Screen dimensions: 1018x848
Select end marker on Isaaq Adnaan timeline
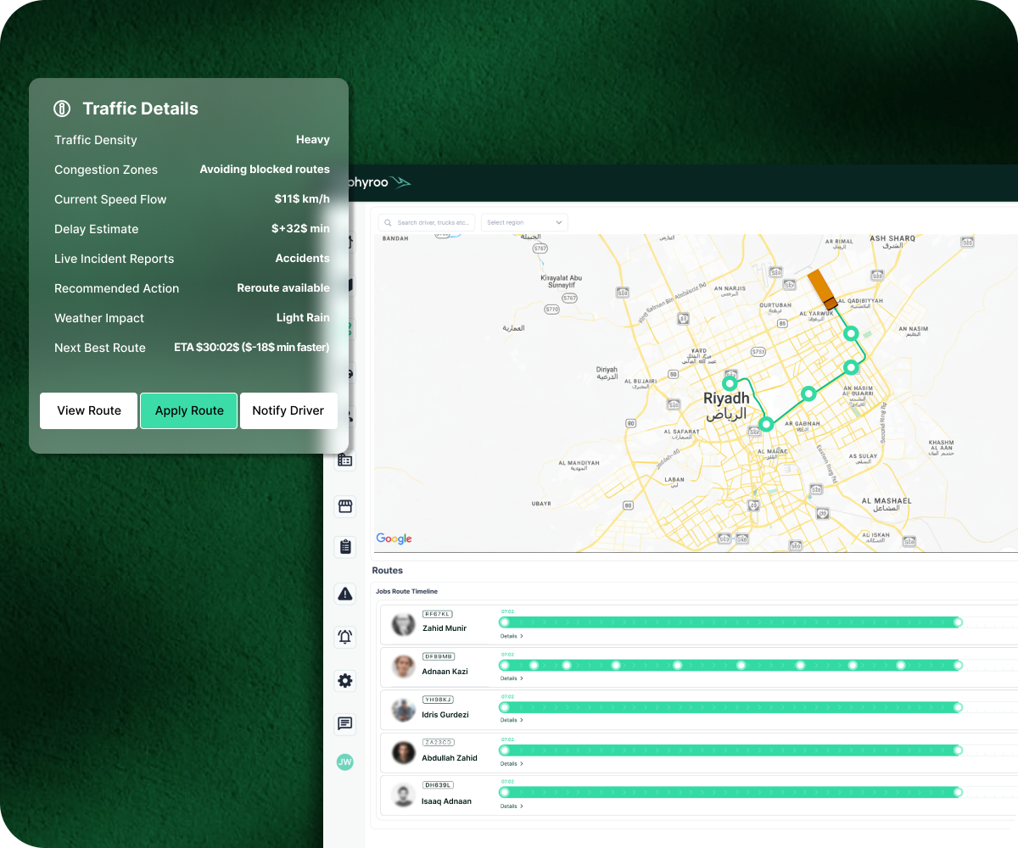click(x=958, y=792)
